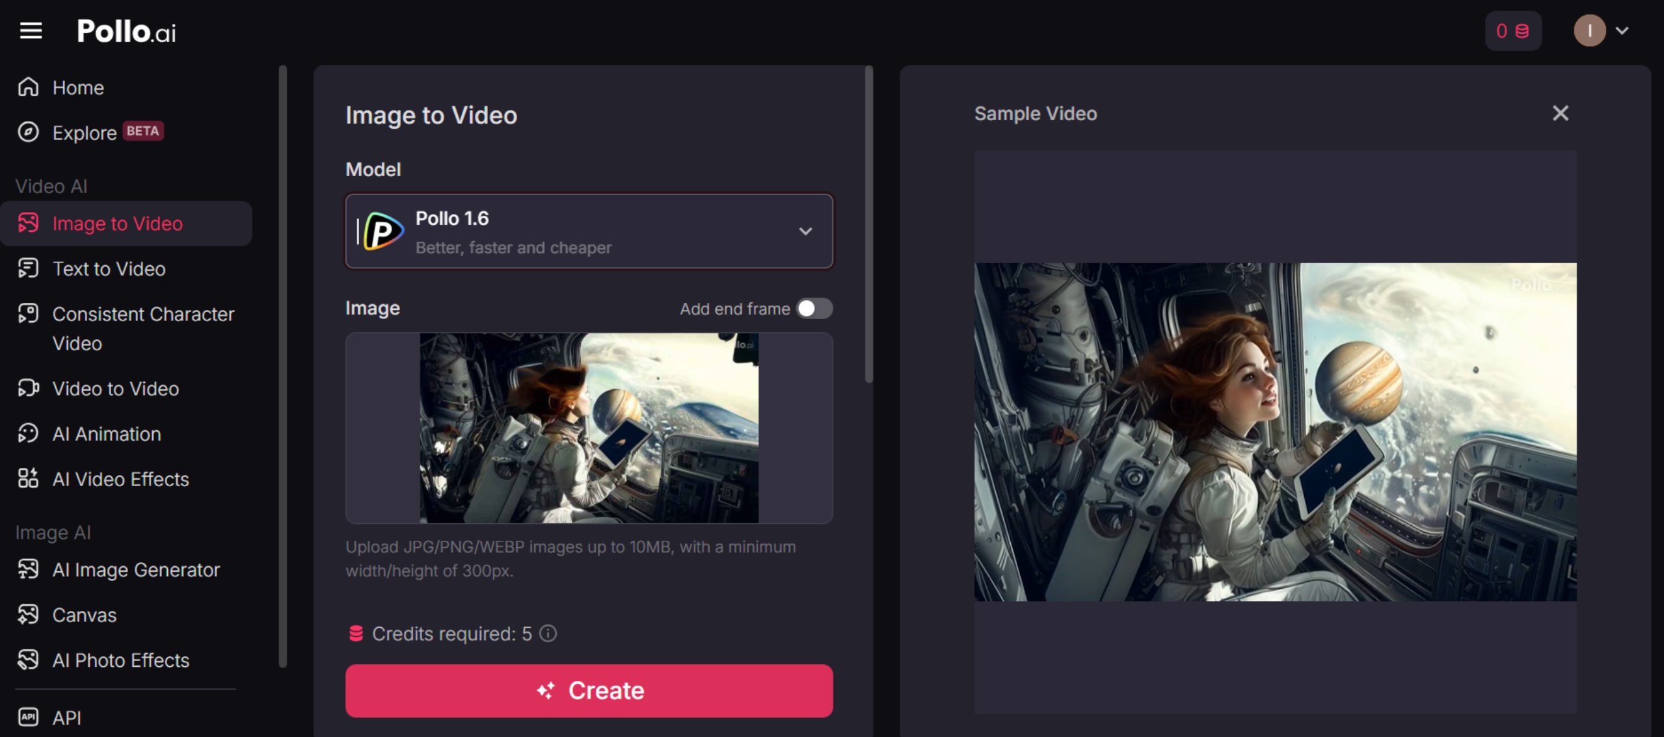Viewport: 1664px width, 737px height.
Task: Click the uploaded astronaut image thumbnail
Action: pyautogui.click(x=589, y=428)
